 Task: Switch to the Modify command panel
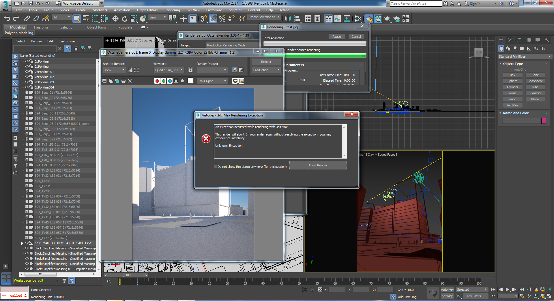(x=510, y=40)
